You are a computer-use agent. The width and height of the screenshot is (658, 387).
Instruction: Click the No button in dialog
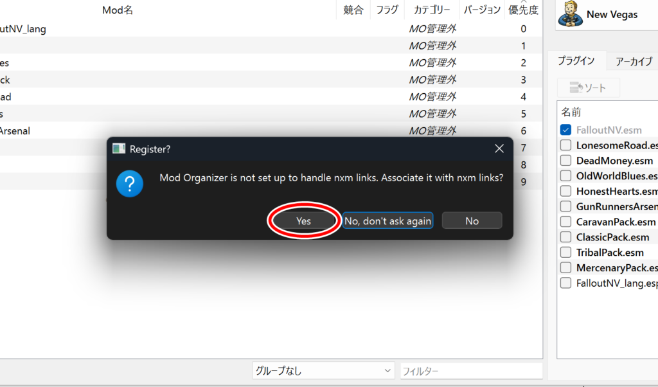(x=472, y=221)
